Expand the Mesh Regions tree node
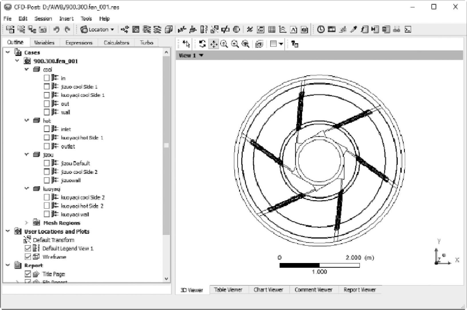The image size is (467, 310). pyautogui.click(x=27, y=223)
